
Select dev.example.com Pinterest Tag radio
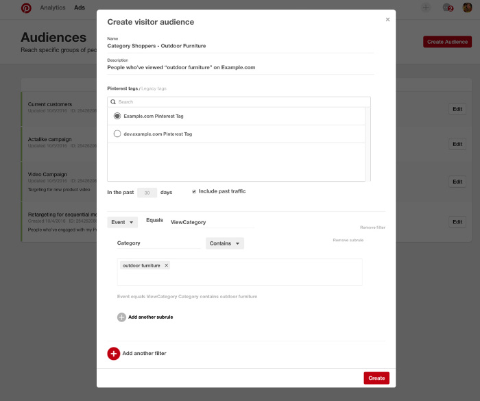point(117,134)
